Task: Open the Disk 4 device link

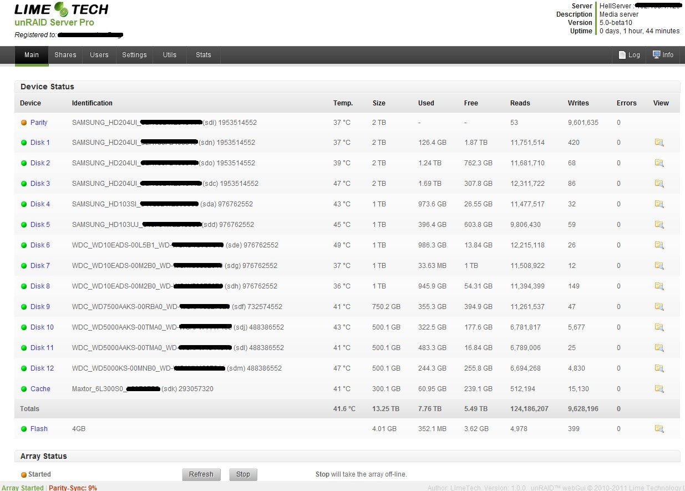Action: click(x=40, y=204)
